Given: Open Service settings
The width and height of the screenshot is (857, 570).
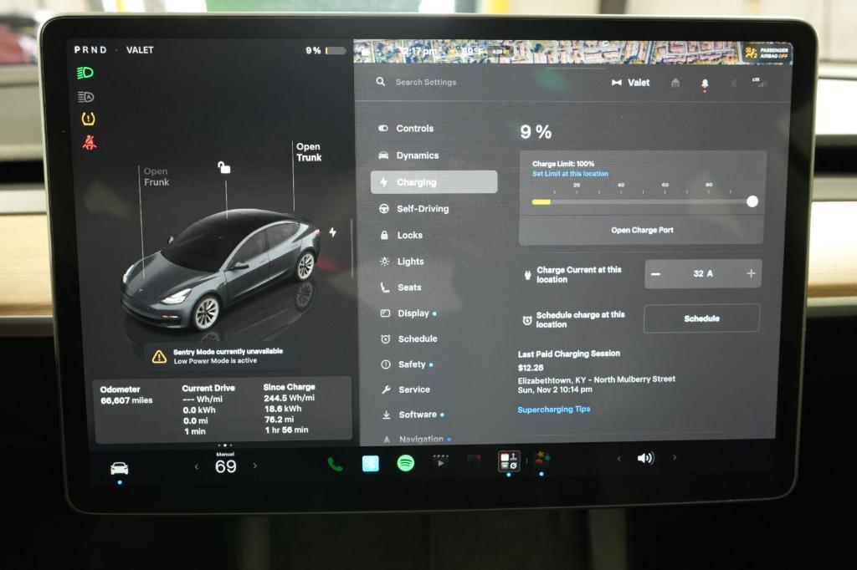Looking at the screenshot, I should point(406,389).
